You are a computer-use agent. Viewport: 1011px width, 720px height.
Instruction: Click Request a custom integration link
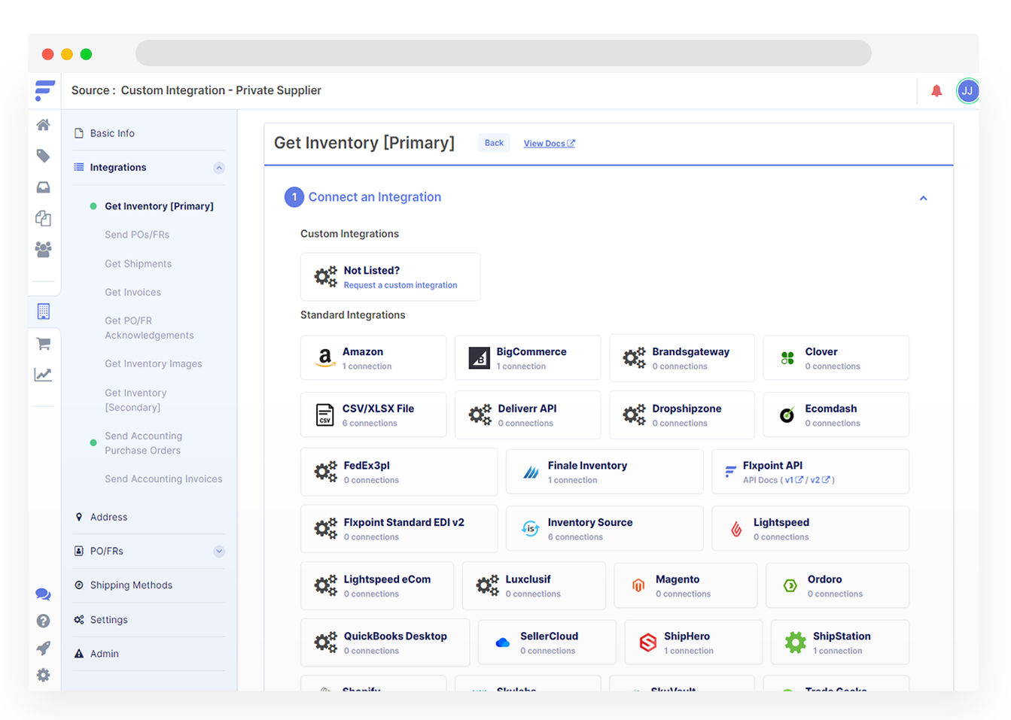(400, 285)
